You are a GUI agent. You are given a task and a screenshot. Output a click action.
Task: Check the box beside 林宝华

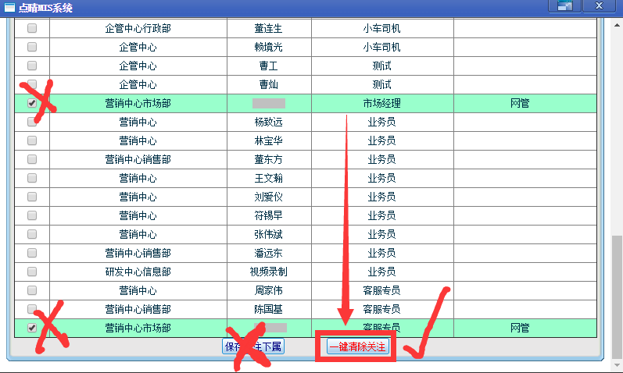pyautogui.click(x=32, y=140)
